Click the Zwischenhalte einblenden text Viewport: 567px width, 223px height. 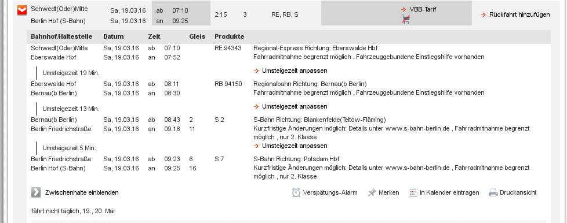[x=82, y=192]
